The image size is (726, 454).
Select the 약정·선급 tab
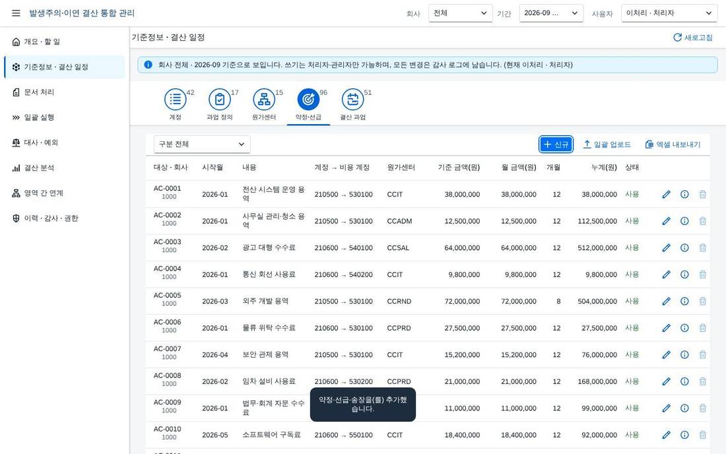point(308,104)
